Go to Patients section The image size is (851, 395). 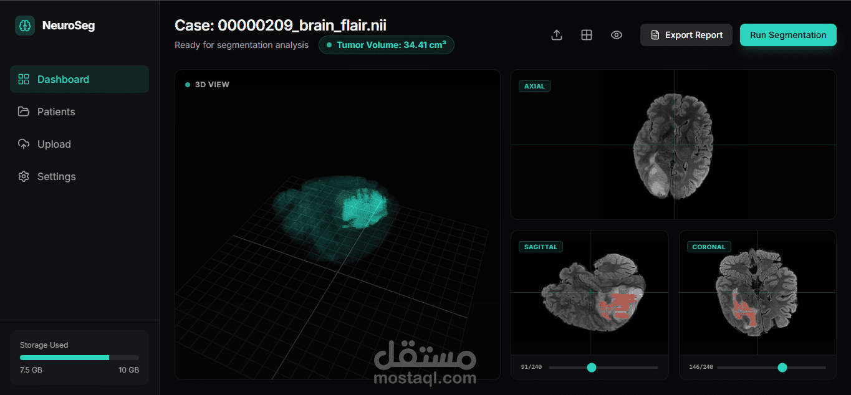[x=79, y=112]
